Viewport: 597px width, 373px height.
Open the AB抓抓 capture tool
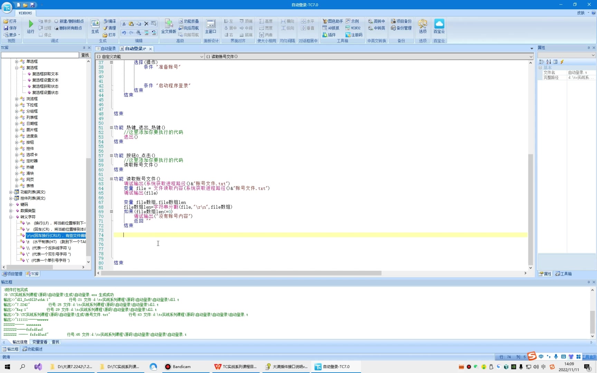[331, 28]
